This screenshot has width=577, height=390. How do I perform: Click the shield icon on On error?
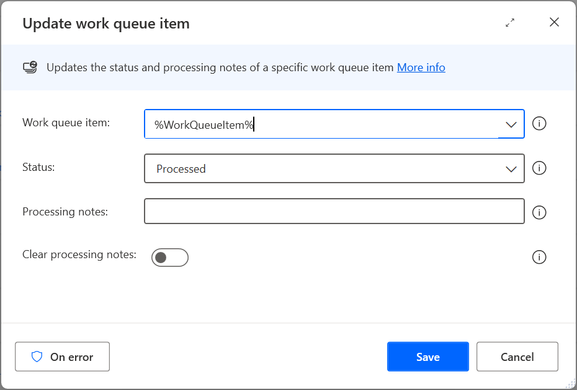click(37, 357)
